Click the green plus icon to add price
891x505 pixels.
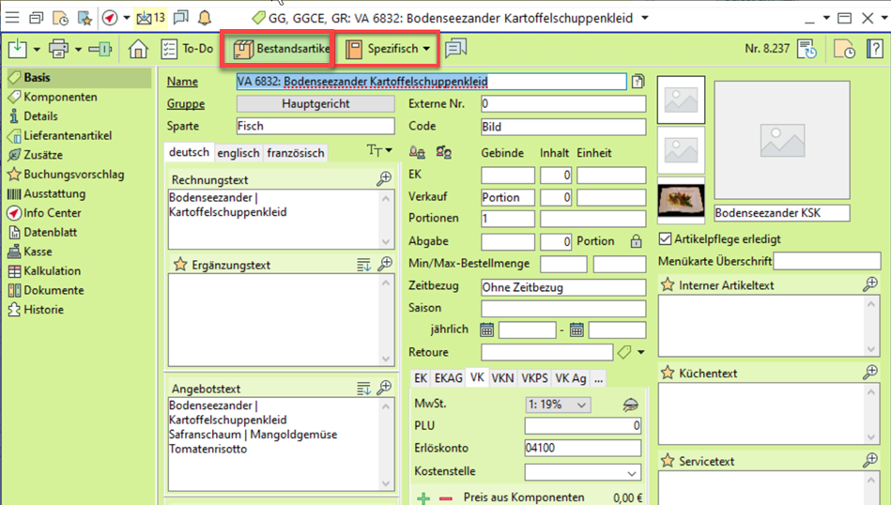click(x=422, y=497)
